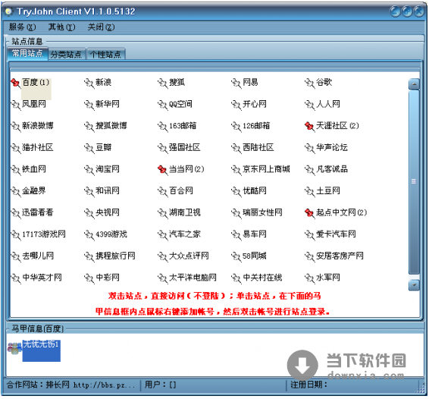
Task: Select the 和讯网 site
Action: (x=108, y=191)
